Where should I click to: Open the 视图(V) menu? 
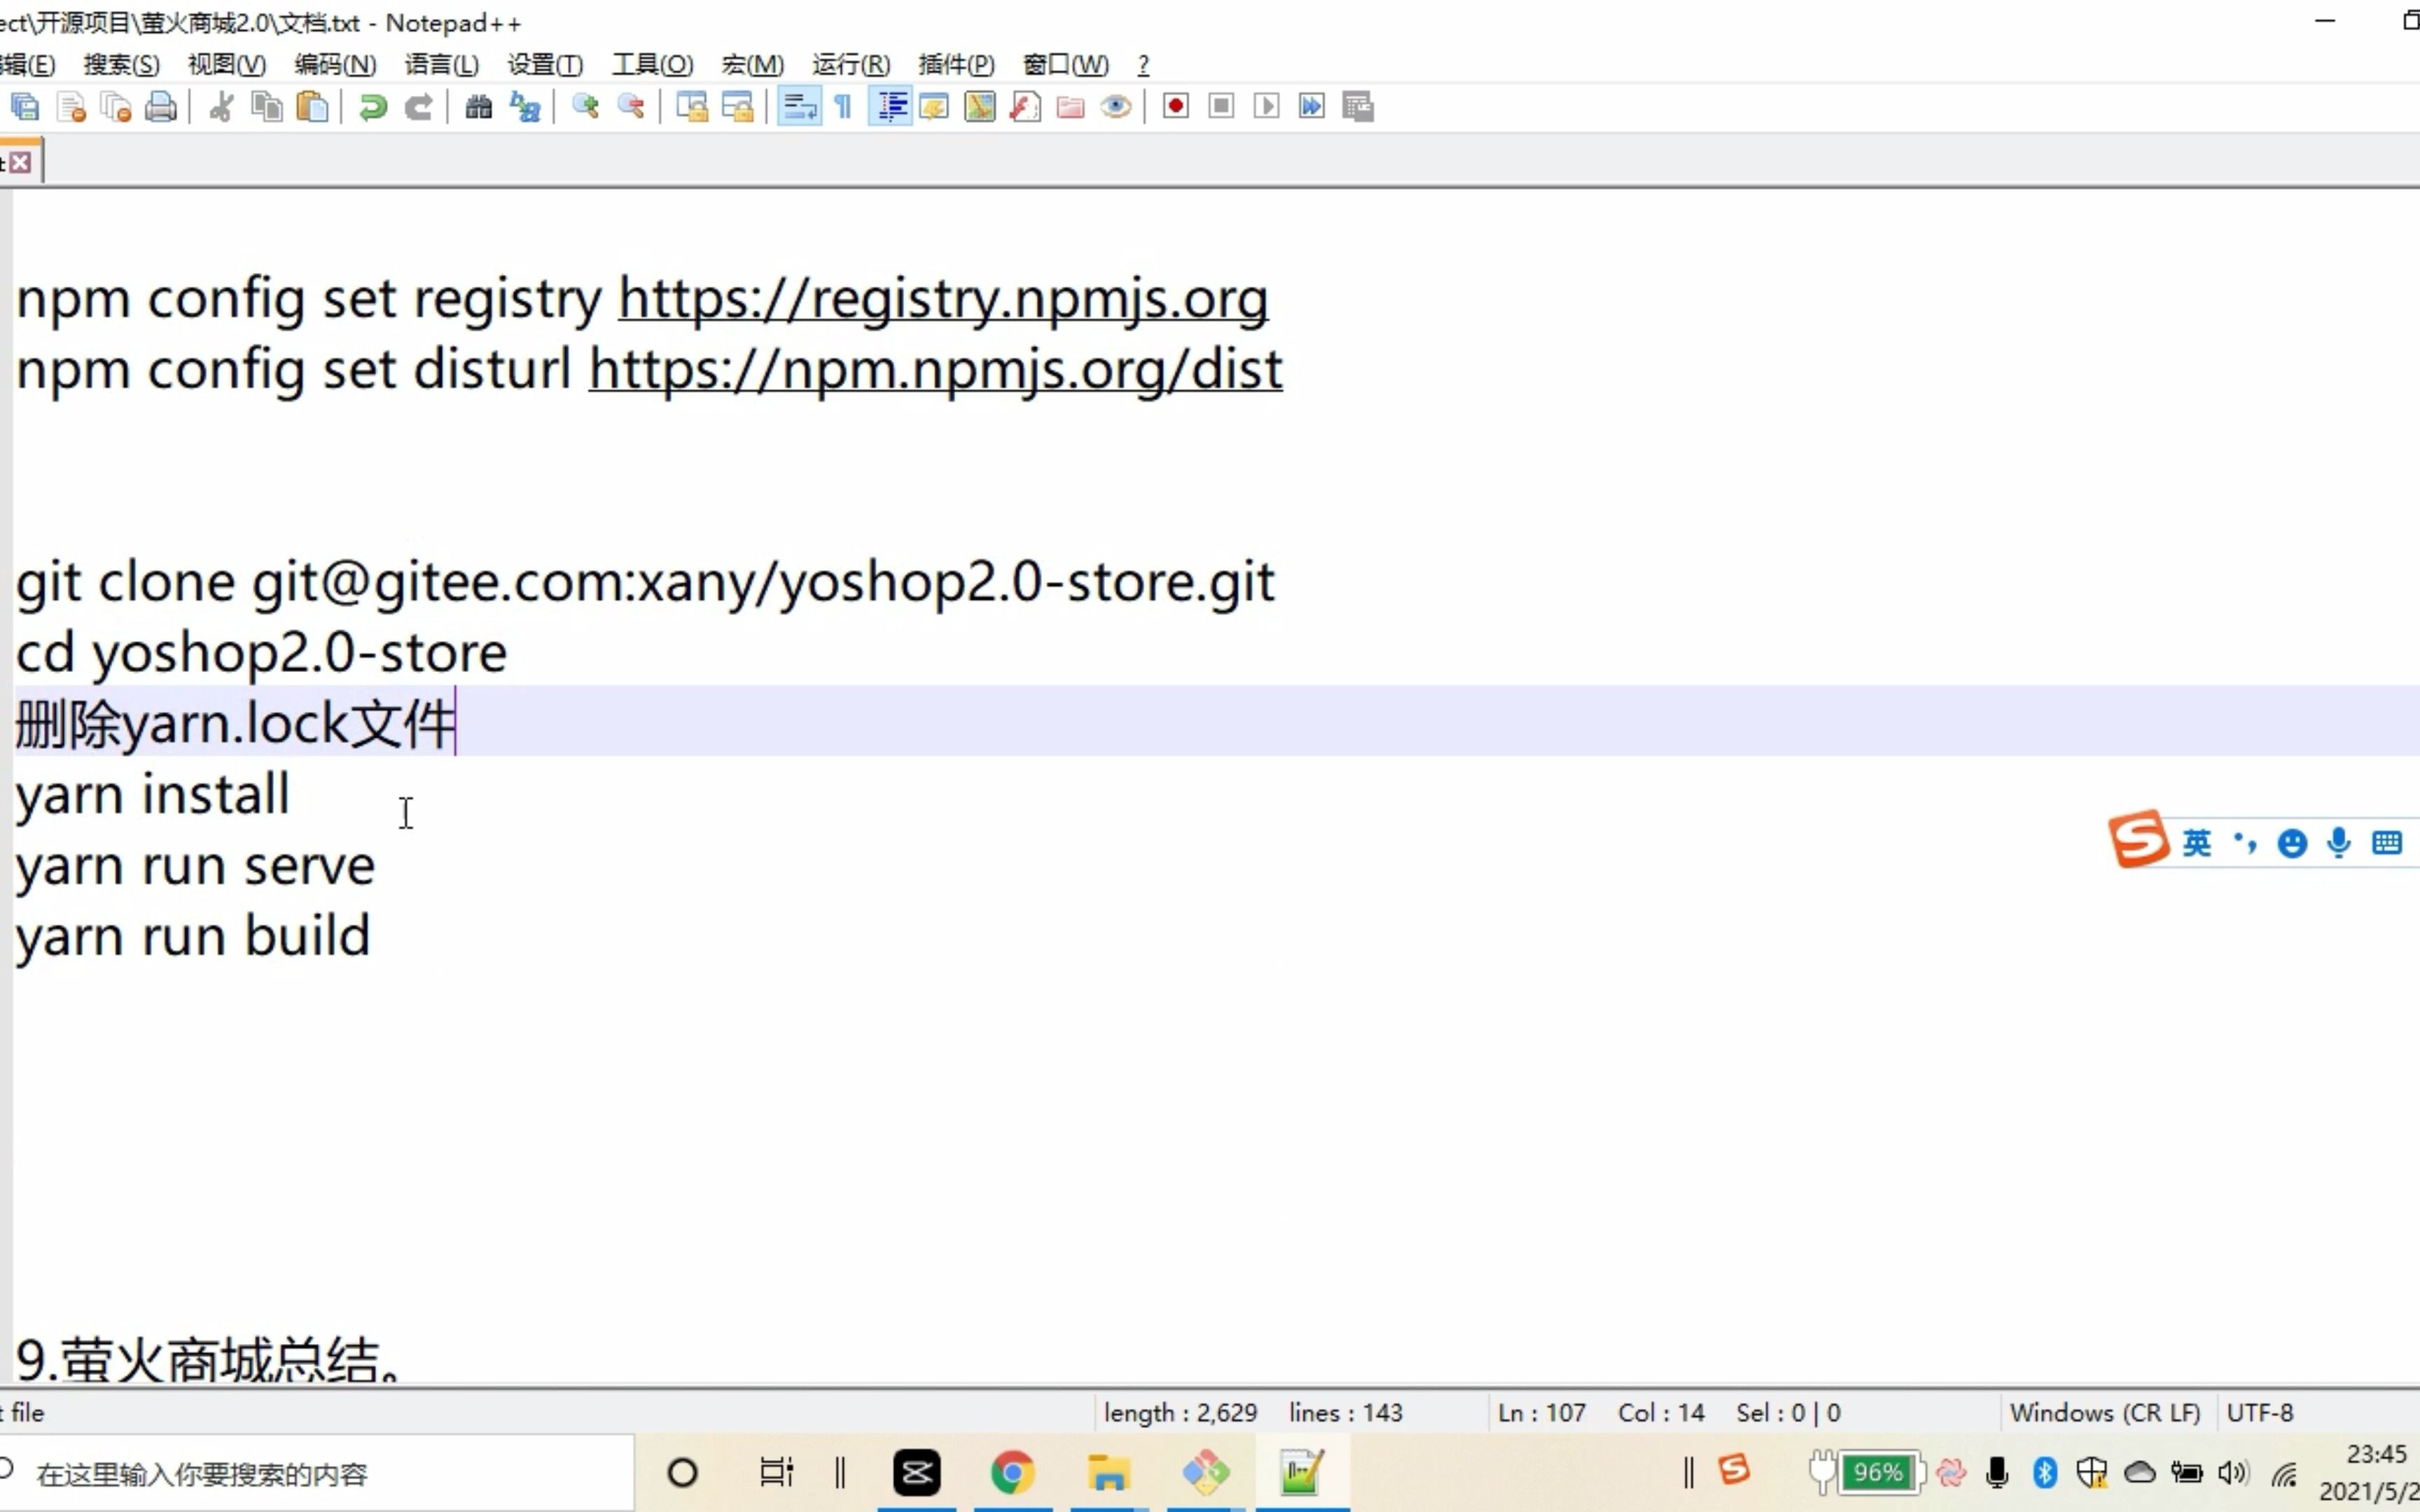[227, 65]
